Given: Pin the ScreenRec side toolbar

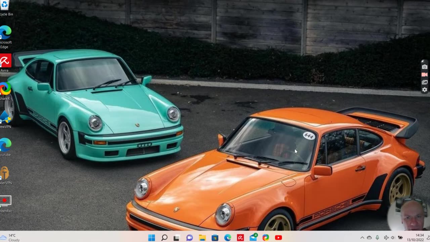Looking at the screenshot, I should (423, 61).
